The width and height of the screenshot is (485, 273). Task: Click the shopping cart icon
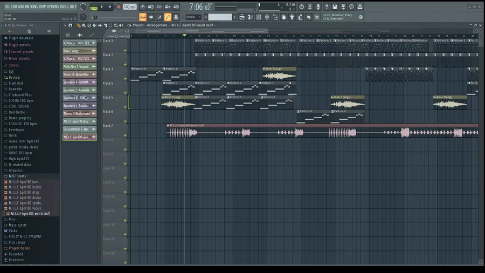click(317, 17)
